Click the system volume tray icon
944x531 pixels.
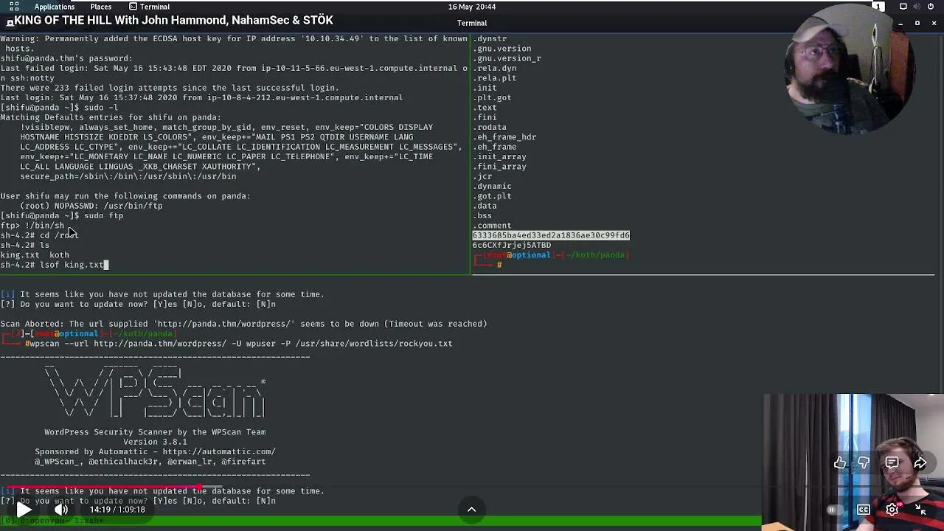pos(918,7)
